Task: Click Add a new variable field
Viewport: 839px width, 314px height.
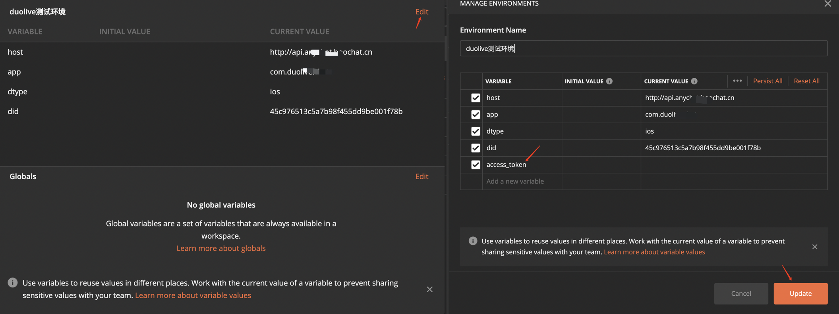Action: (x=522, y=181)
